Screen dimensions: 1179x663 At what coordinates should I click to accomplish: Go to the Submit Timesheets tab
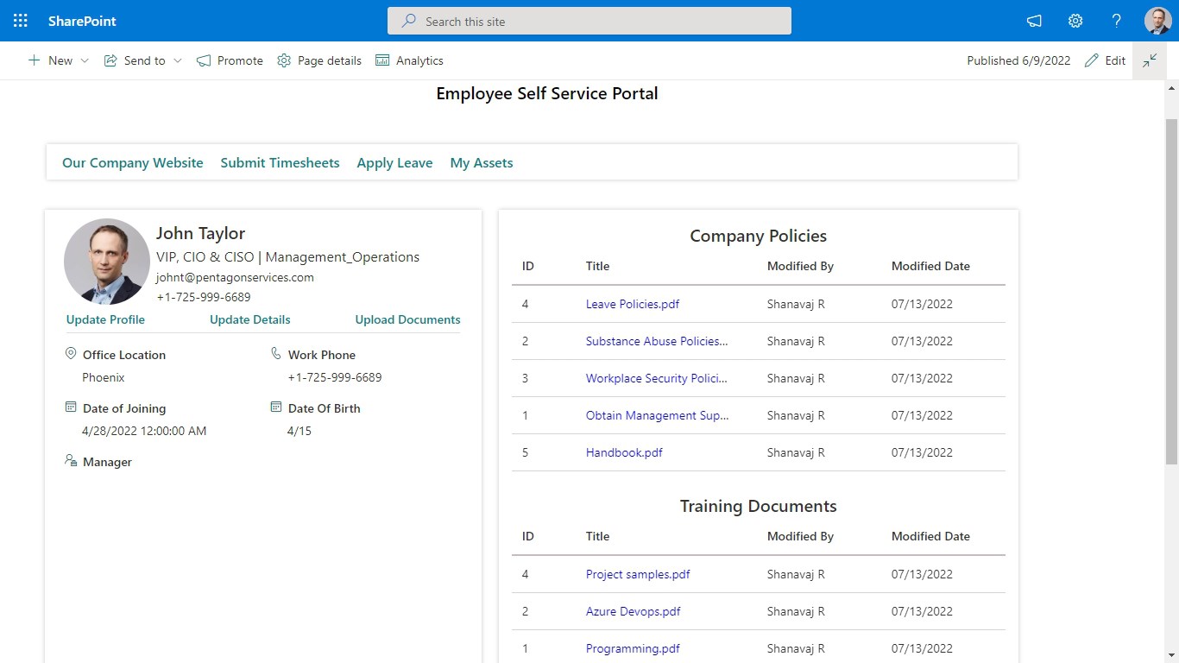280,162
